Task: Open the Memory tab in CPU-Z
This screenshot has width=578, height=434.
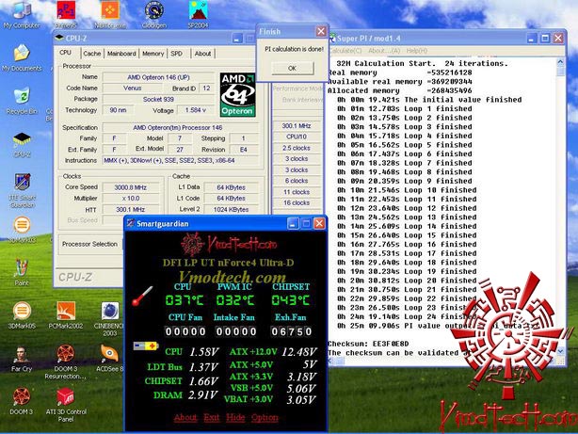Action: click(153, 54)
